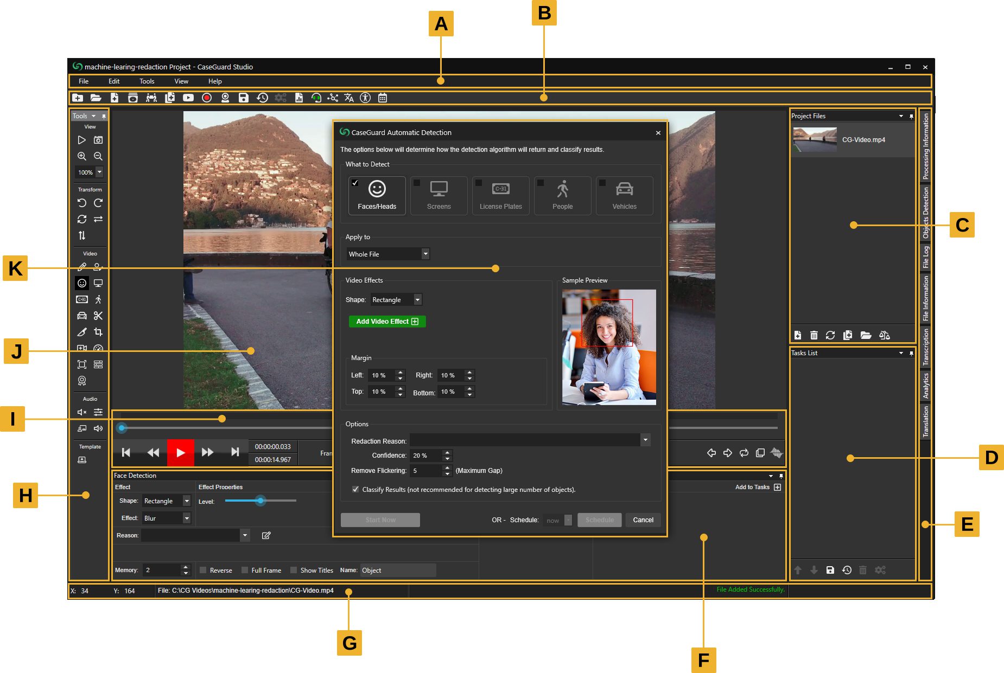Open the Help menu
The height and width of the screenshot is (673, 1004).
pyautogui.click(x=215, y=81)
